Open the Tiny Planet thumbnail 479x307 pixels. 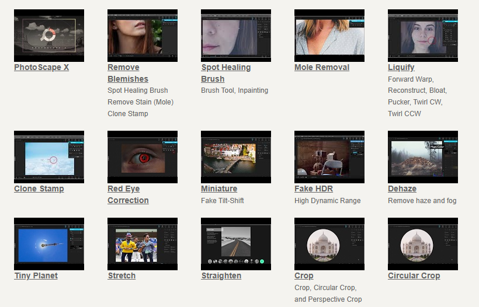pyautogui.click(x=49, y=244)
